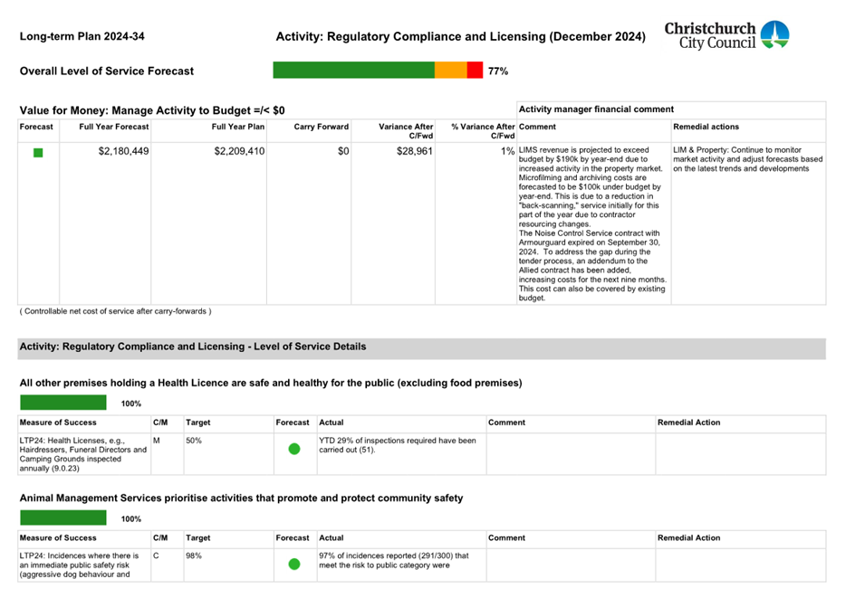Click the orange segment of overall forecast bar
The image size is (846, 598).
point(450,71)
